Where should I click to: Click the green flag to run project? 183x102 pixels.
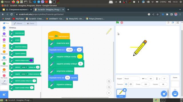click(x=118, y=23)
